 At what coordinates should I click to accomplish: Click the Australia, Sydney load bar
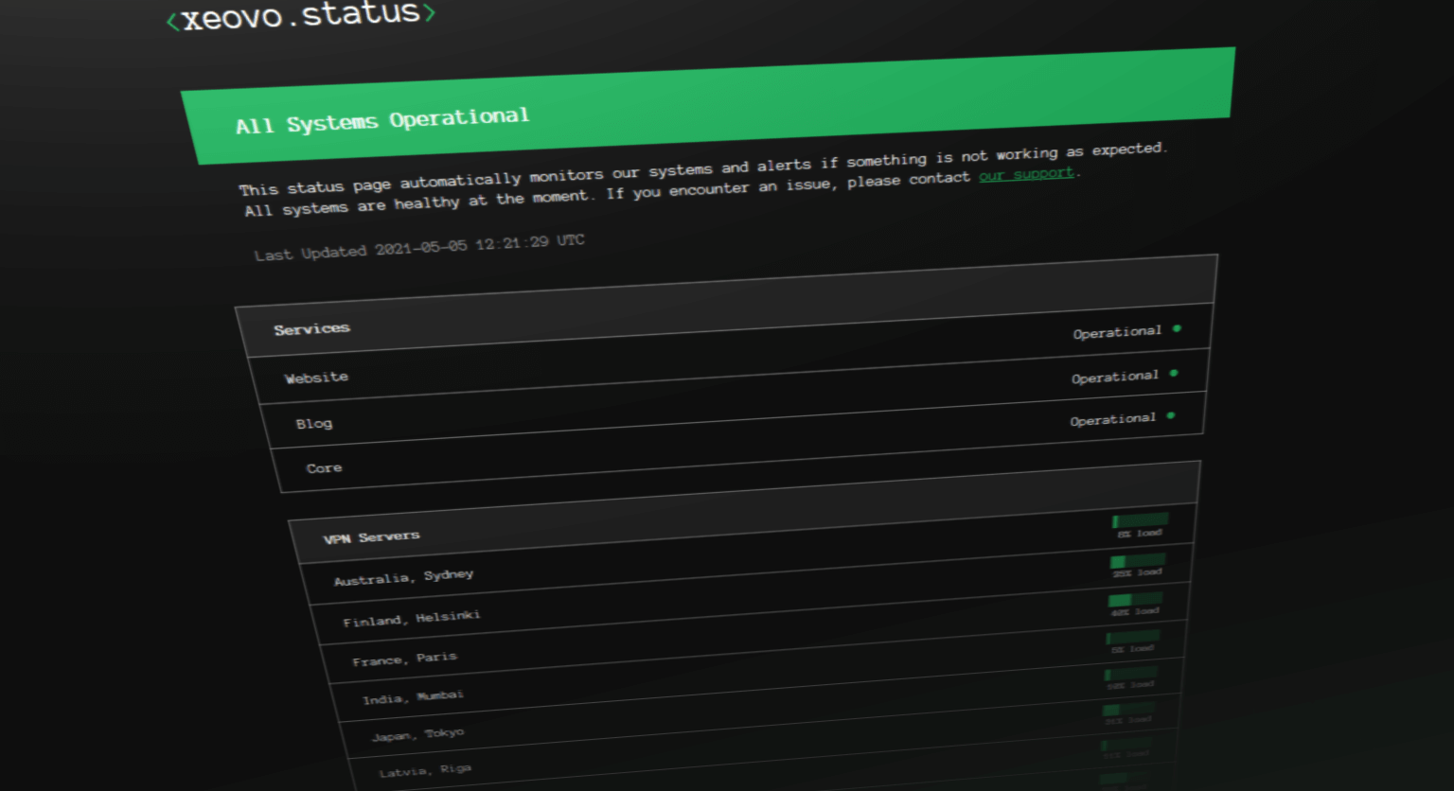pyautogui.click(x=1140, y=519)
